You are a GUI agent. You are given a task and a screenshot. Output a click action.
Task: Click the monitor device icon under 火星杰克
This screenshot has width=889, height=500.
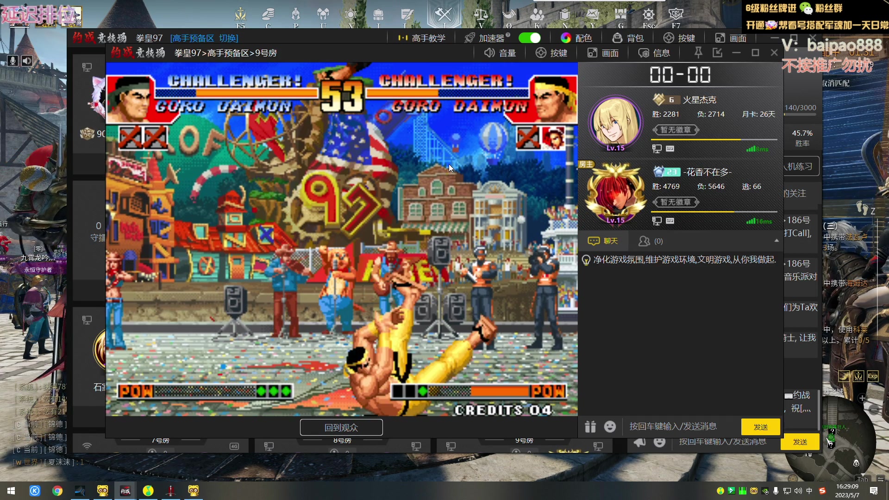[657, 149]
